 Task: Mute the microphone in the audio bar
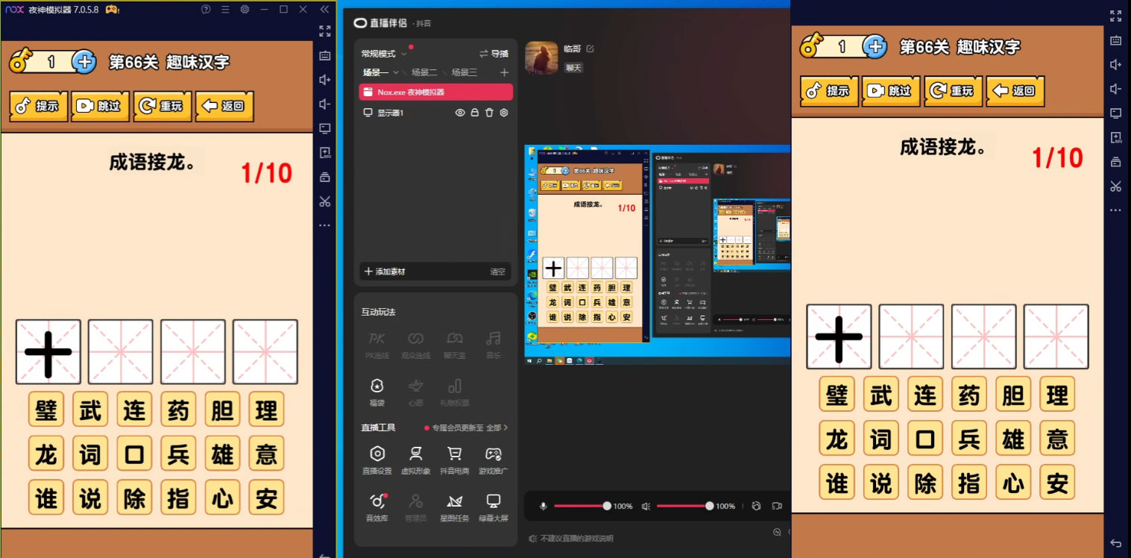pyautogui.click(x=543, y=507)
